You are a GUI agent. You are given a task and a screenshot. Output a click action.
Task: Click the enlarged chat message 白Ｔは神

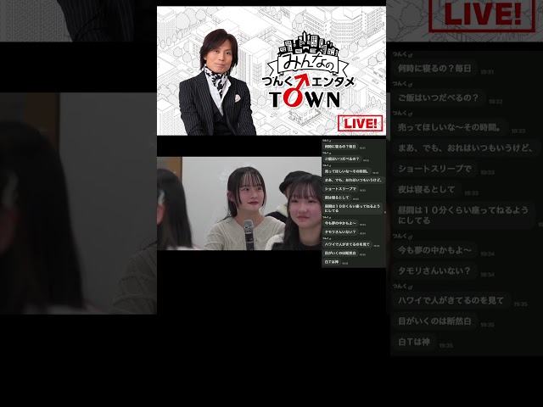[414, 342]
